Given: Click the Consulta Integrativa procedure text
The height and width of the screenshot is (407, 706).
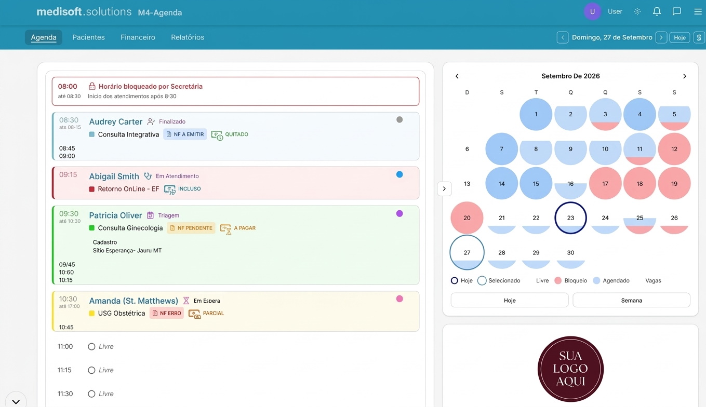Looking at the screenshot, I should click(x=128, y=134).
